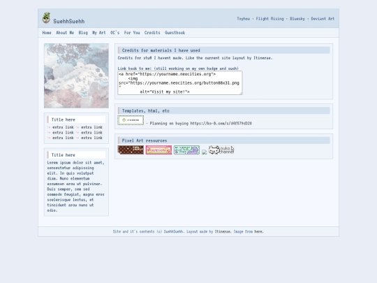The height and width of the screenshot is (283, 377).
Task: Visit the Deviant Art link
Action: 323,19
